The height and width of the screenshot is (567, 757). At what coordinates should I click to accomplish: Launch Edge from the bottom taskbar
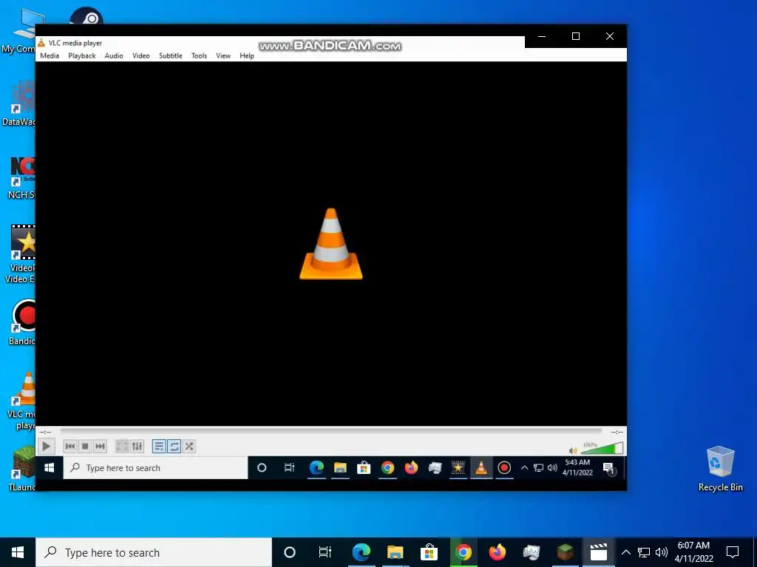pyautogui.click(x=361, y=552)
